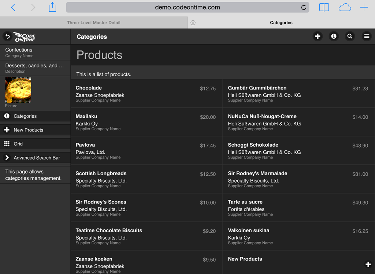The image size is (375, 274).
Task: Click New Products in the sidebar
Action: click(35, 130)
